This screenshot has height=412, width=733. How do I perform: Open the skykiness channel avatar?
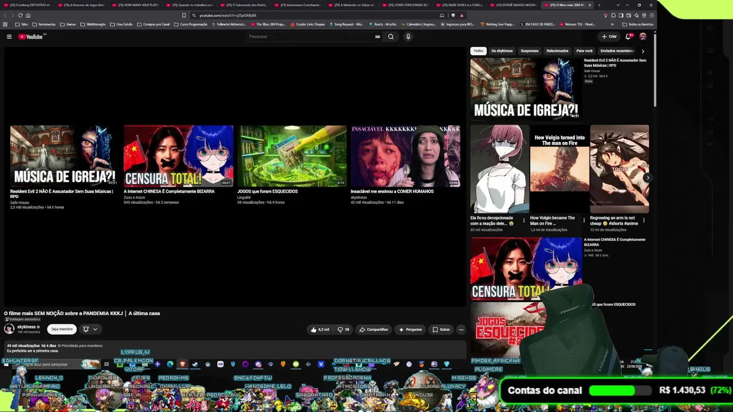[x=9, y=329]
